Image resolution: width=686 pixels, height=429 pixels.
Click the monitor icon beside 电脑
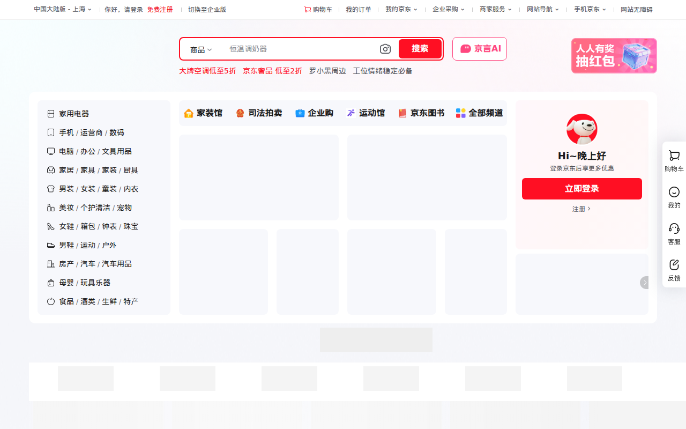click(x=51, y=151)
